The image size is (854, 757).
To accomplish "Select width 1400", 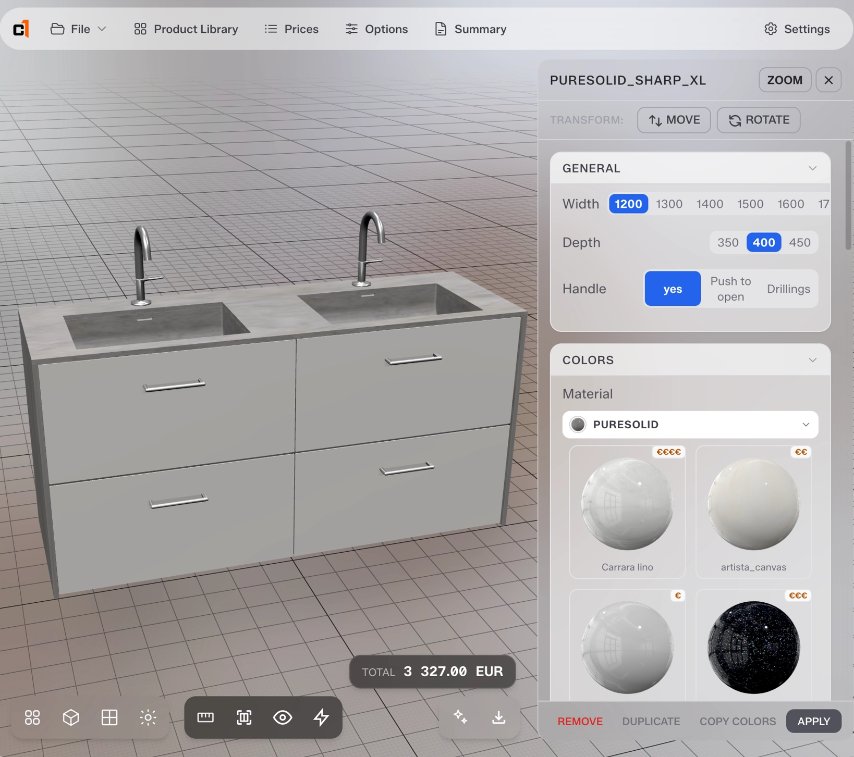I will (710, 204).
